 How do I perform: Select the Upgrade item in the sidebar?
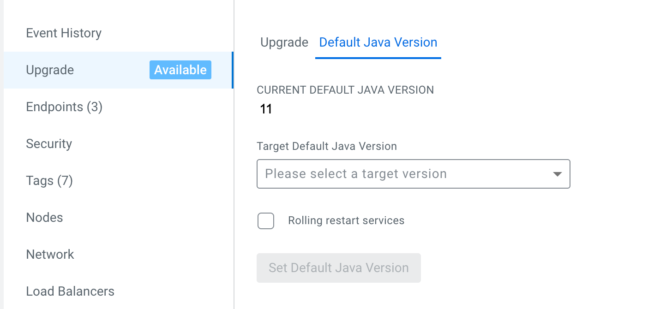[x=50, y=70]
